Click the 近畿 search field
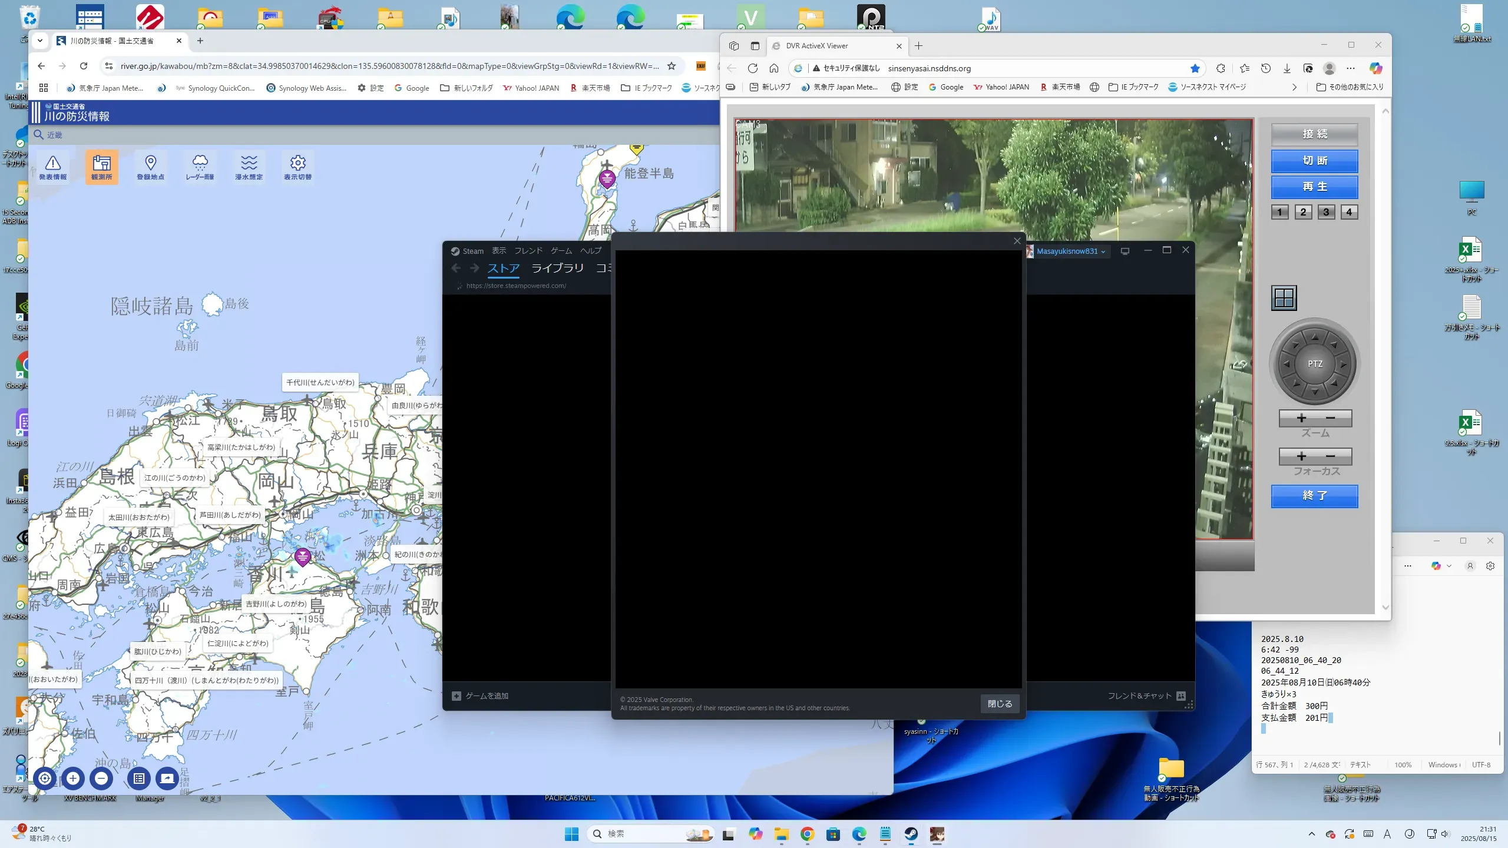Image resolution: width=1508 pixels, height=848 pixels. click(55, 135)
